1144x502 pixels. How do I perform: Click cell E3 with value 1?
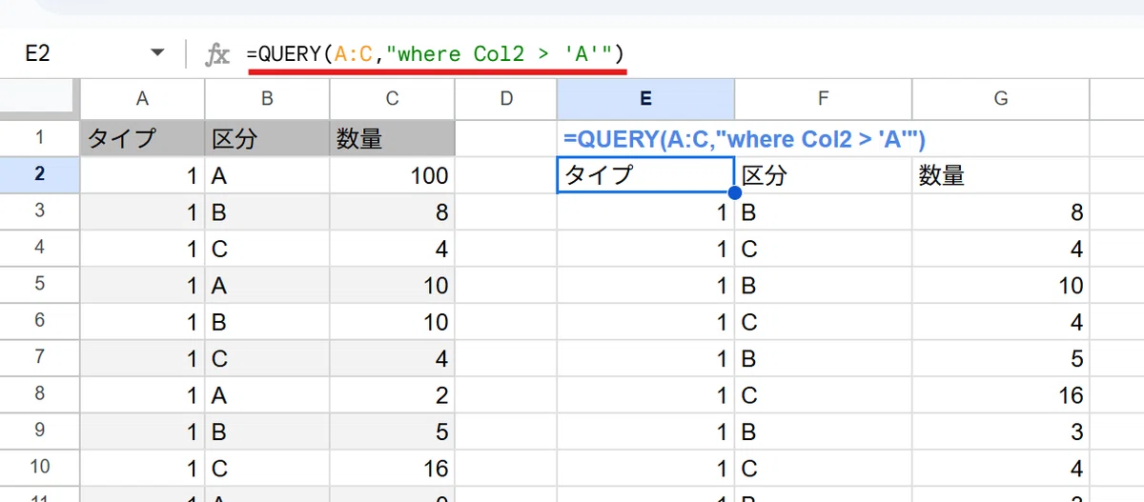pyautogui.click(x=645, y=211)
